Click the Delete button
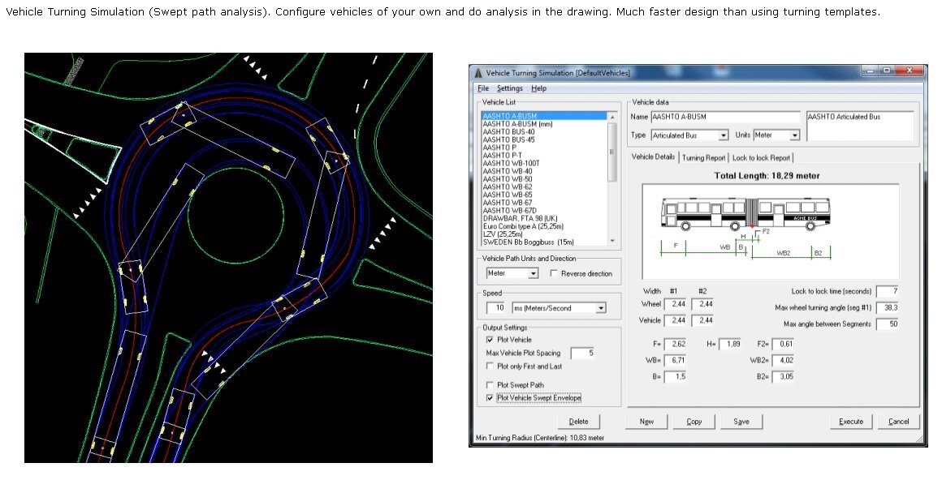The height and width of the screenshot is (493, 942). tap(578, 422)
